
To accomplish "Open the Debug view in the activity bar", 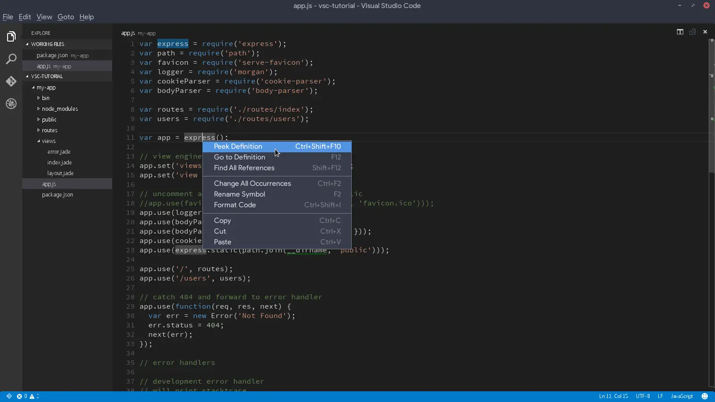I will (x=11, y=104).
